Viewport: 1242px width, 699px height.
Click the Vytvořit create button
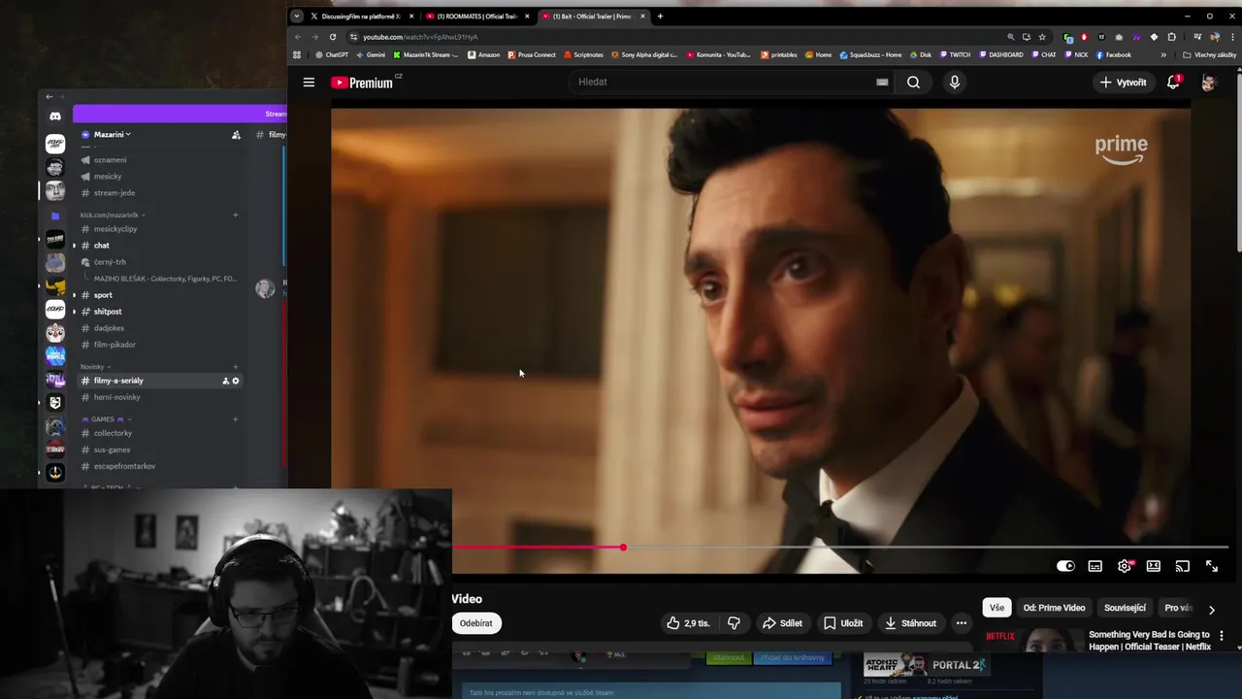1124,83
